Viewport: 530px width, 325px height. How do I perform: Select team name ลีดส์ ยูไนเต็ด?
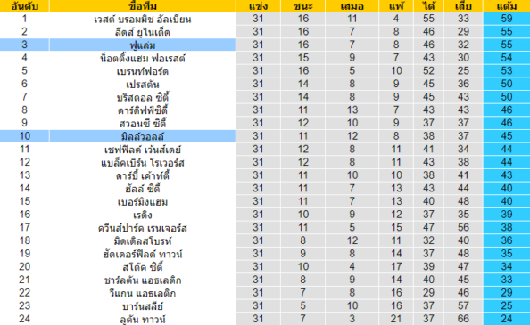click(143, 32)
